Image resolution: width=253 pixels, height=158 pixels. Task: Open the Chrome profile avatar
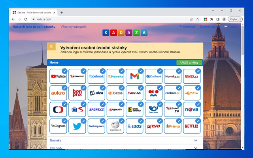(224, 19)
